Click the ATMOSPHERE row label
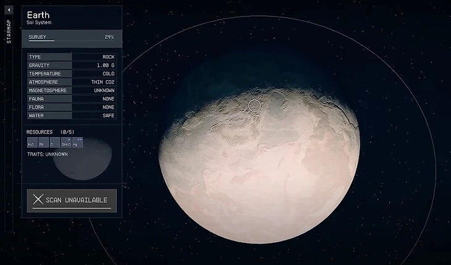This screenshot has width=451, height=265. click(x=43, y=82)
